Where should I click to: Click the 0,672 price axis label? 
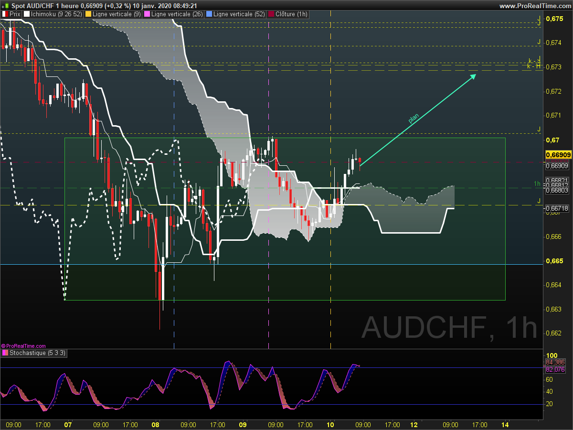tap(554, 91)
